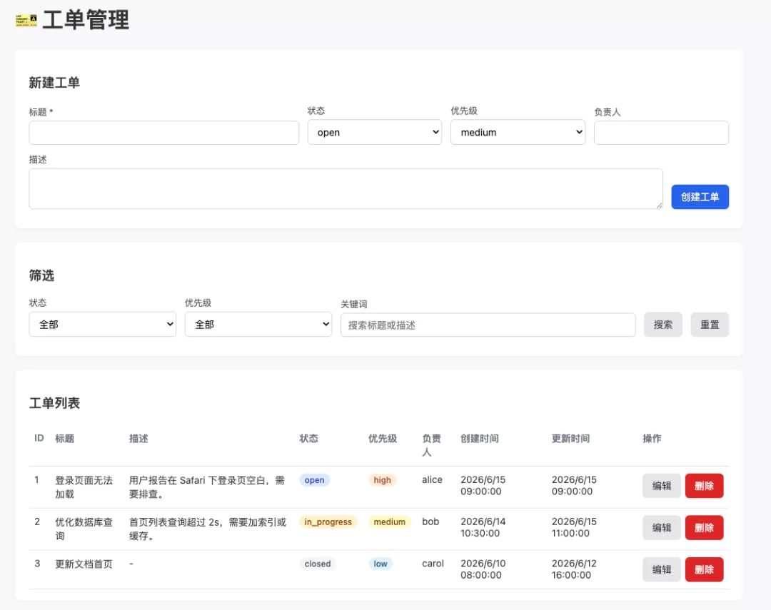Expand the filter 优先级 dropdown showing 全部

pos(258,325)
